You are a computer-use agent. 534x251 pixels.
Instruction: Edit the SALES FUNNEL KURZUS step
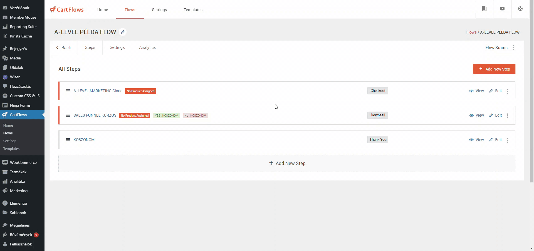click(x=496, y=115)
